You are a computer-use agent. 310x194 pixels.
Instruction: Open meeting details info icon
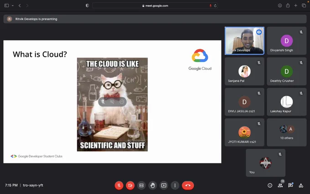pos(270,185)
